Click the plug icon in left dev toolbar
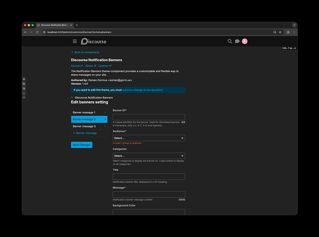This screenshot has width=319, height=237. pyautogui.click(x=24, y=79)
